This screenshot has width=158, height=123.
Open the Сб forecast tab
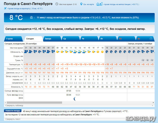(126, 39)
